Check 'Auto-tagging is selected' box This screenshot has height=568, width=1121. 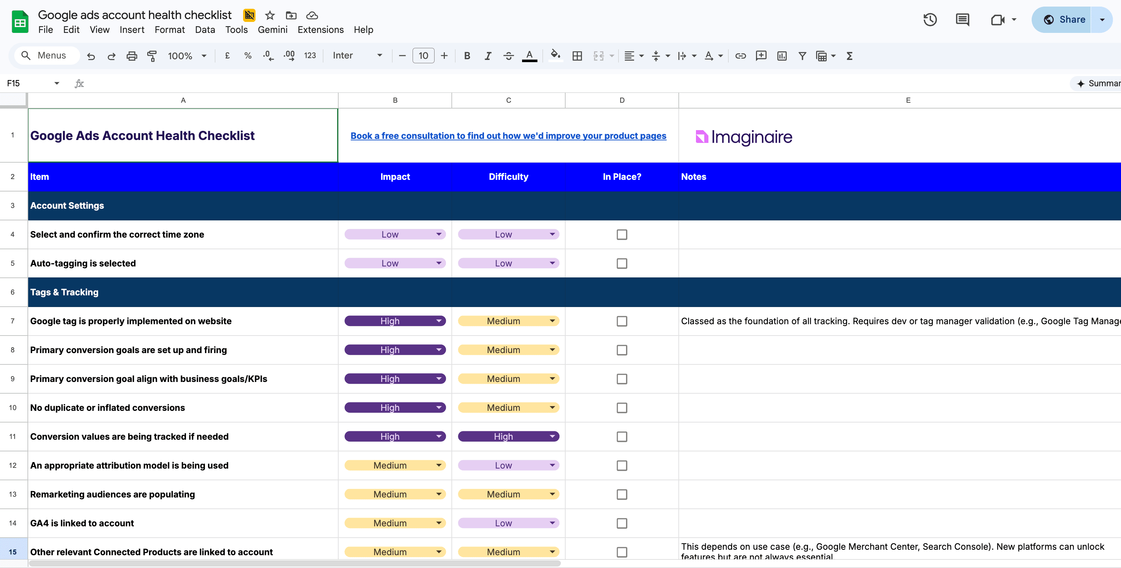pyautogui.click(x=622, y=264)
